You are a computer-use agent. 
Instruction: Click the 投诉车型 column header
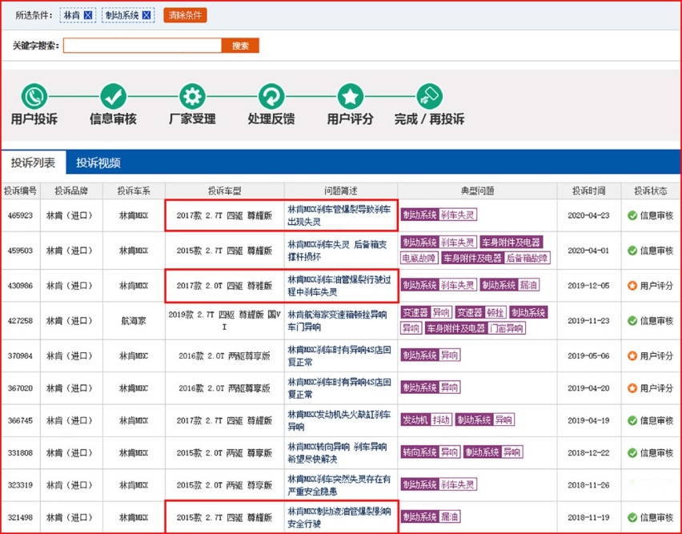(x=224, y=191)
